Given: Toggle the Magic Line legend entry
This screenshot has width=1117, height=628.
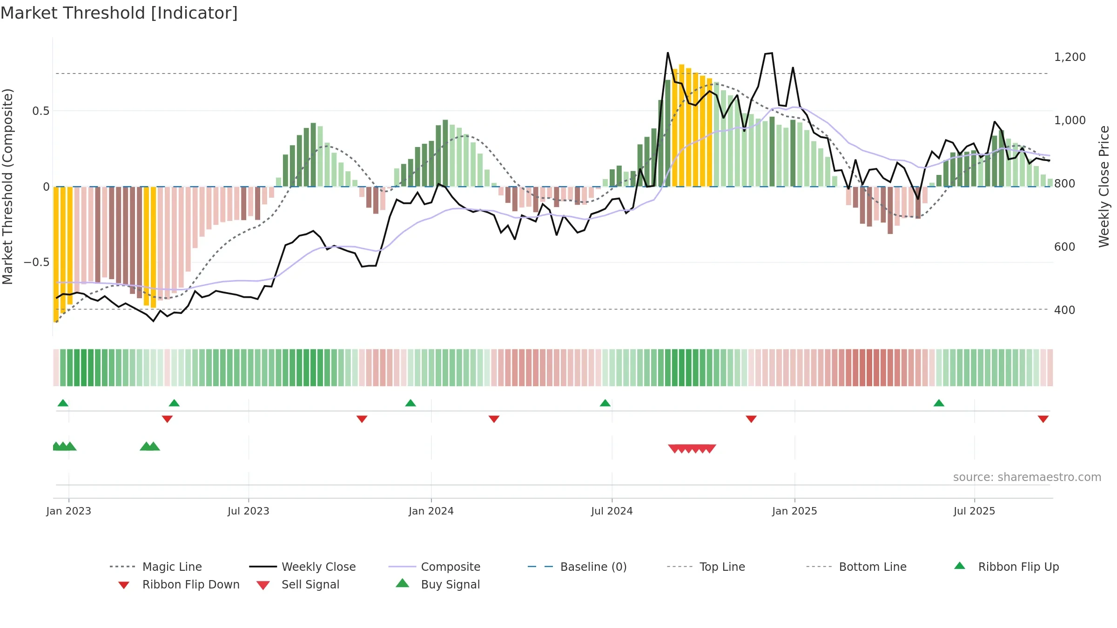Looking at the screenshot, I should click(x=156, y=567).
